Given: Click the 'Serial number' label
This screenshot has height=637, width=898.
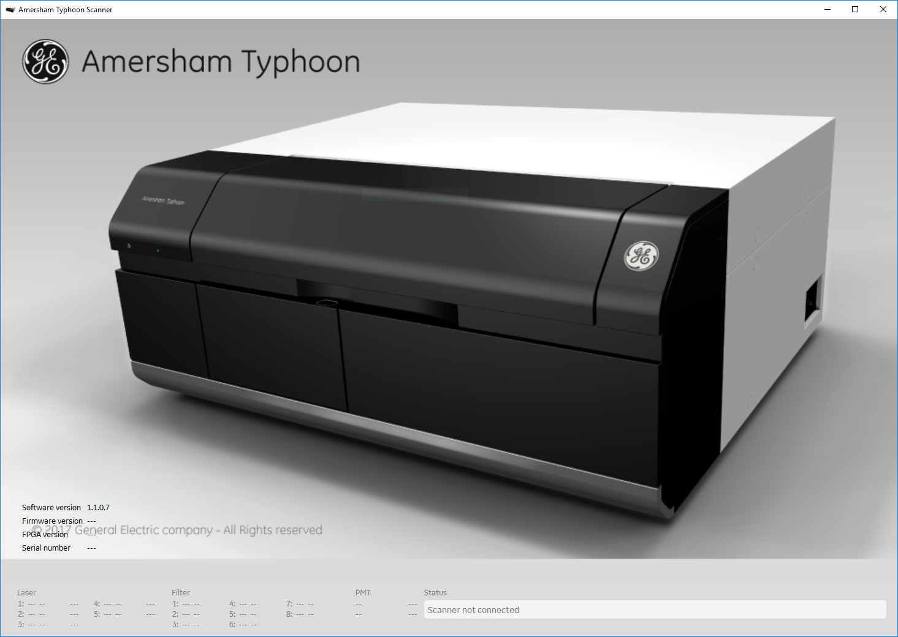Looking at the screenshot, I should (x=46, y=548).
